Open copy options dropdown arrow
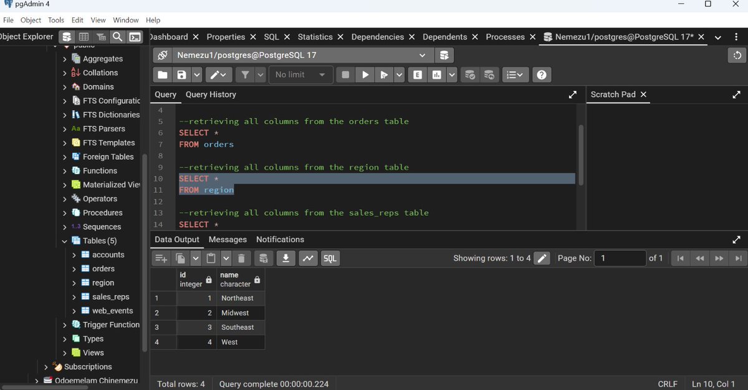The width and height of the screenshot is (748, 390). tap(196, 258)
